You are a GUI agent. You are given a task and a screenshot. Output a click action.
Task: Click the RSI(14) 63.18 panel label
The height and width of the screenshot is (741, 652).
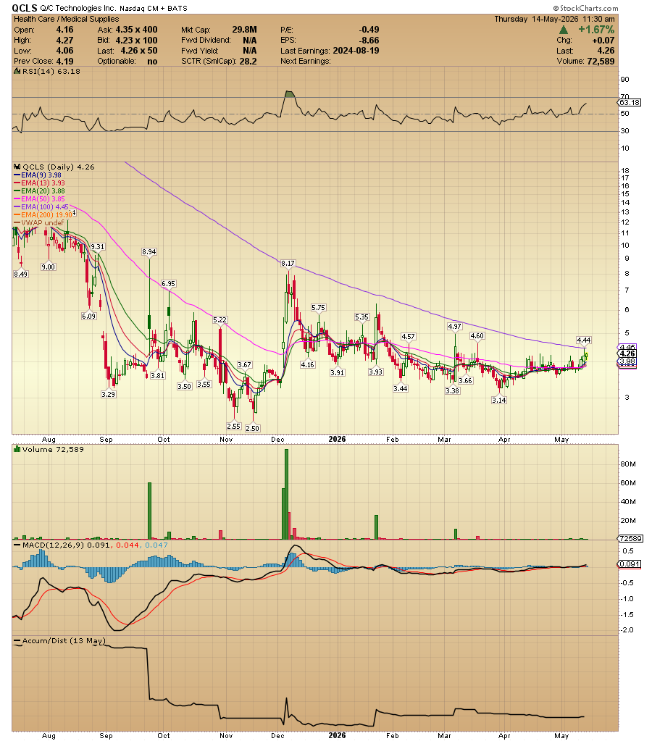pyautogui.click(x=51, y=72)
